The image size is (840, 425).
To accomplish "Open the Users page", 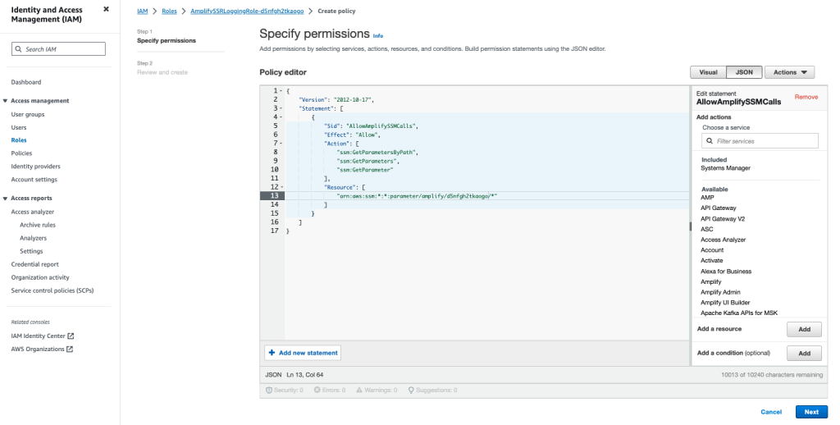I will 19,127.
